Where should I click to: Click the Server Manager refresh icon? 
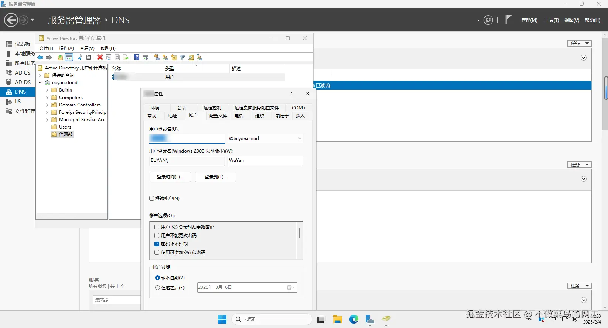[488, 20]
